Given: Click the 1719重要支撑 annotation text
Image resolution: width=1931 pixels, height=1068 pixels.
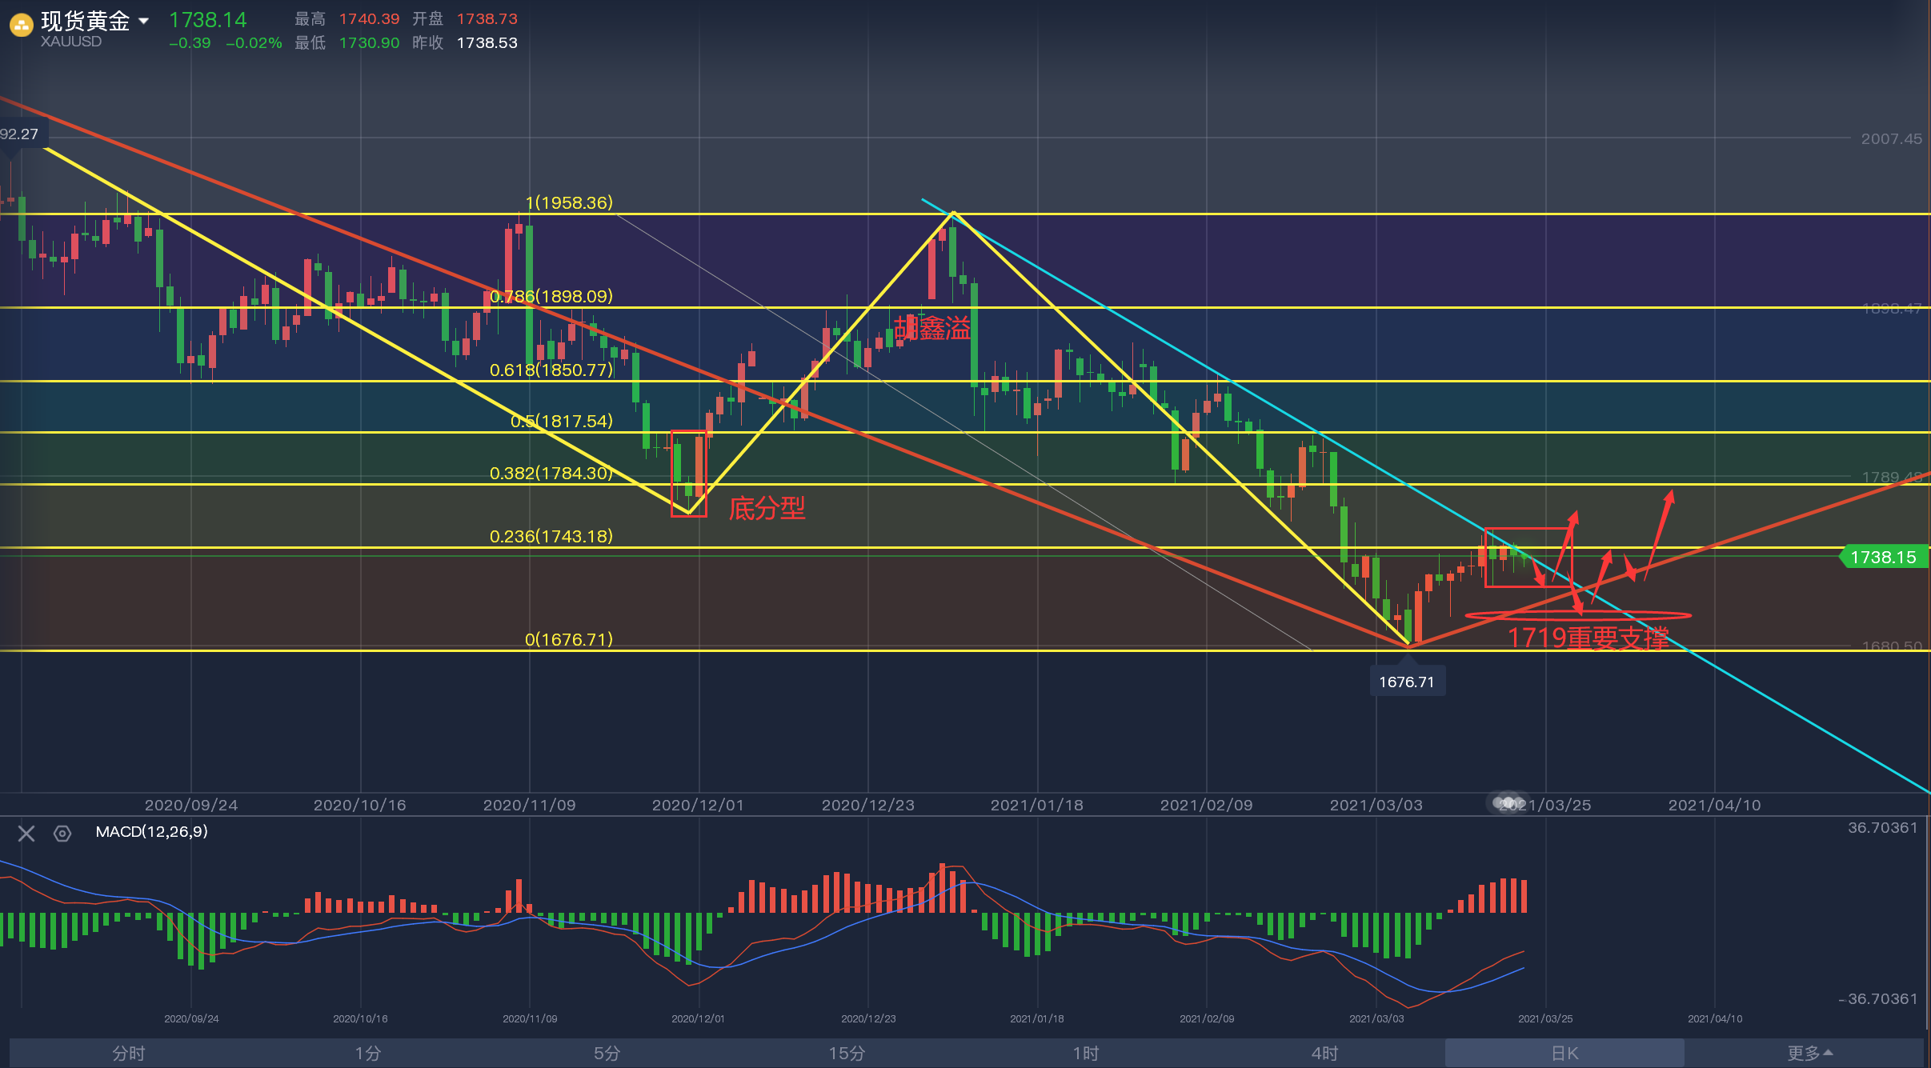Looking at the screenshot, I should click(1588, 638).
